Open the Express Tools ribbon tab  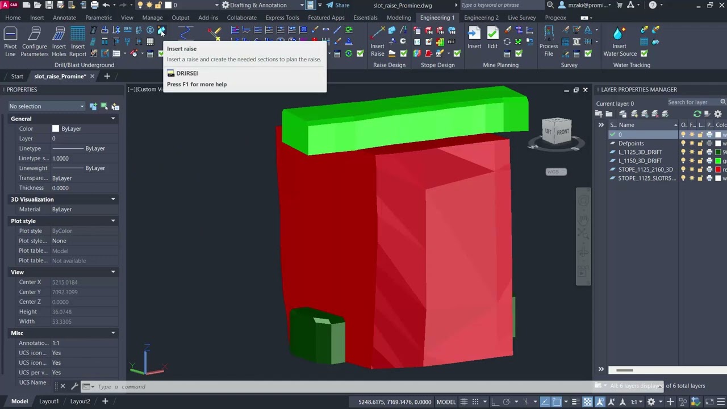click(x=282, y=18)
